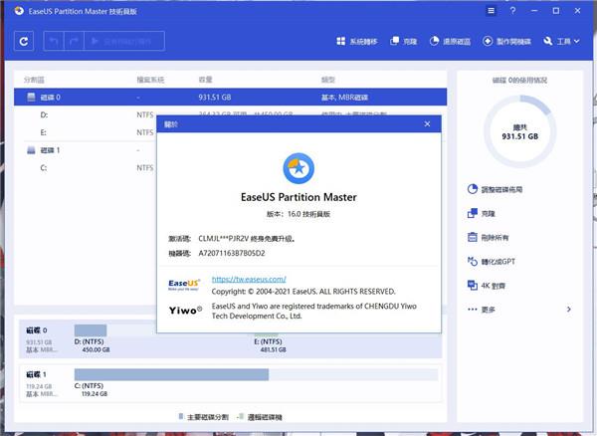Click the machine code A72071163B7B05D2 text
The height and width of the screenshot is (436, 597).
tap(232, 253)
